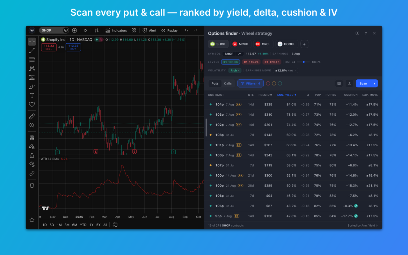
Task: Switch to the MCHP ticker chip
Action: [240, 44]
